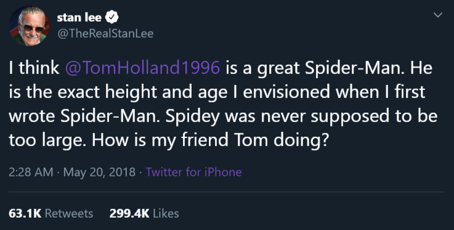Click "I think" at the tweet's start
This screenshot has width=454, height=230.
[x=34, y=68]
